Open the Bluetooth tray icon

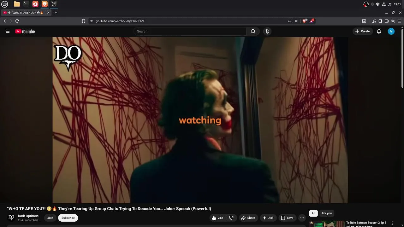[x=372, y=4]
